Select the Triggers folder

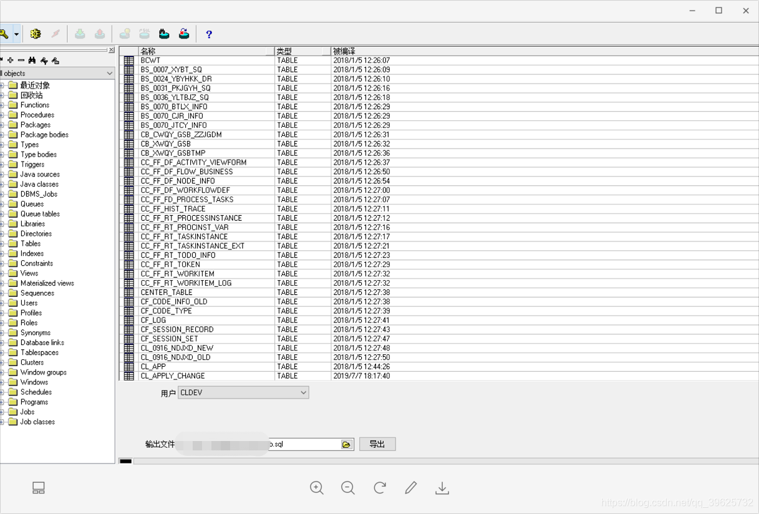point(32,165)
